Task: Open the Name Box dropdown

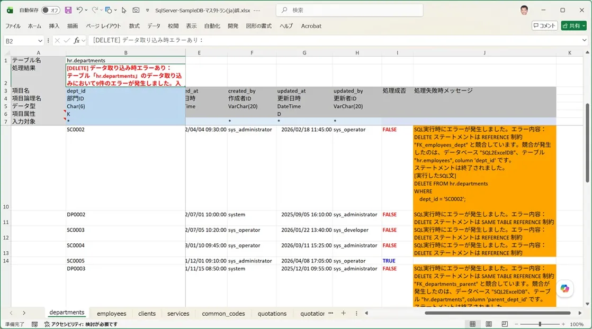Action: point(40,41)
